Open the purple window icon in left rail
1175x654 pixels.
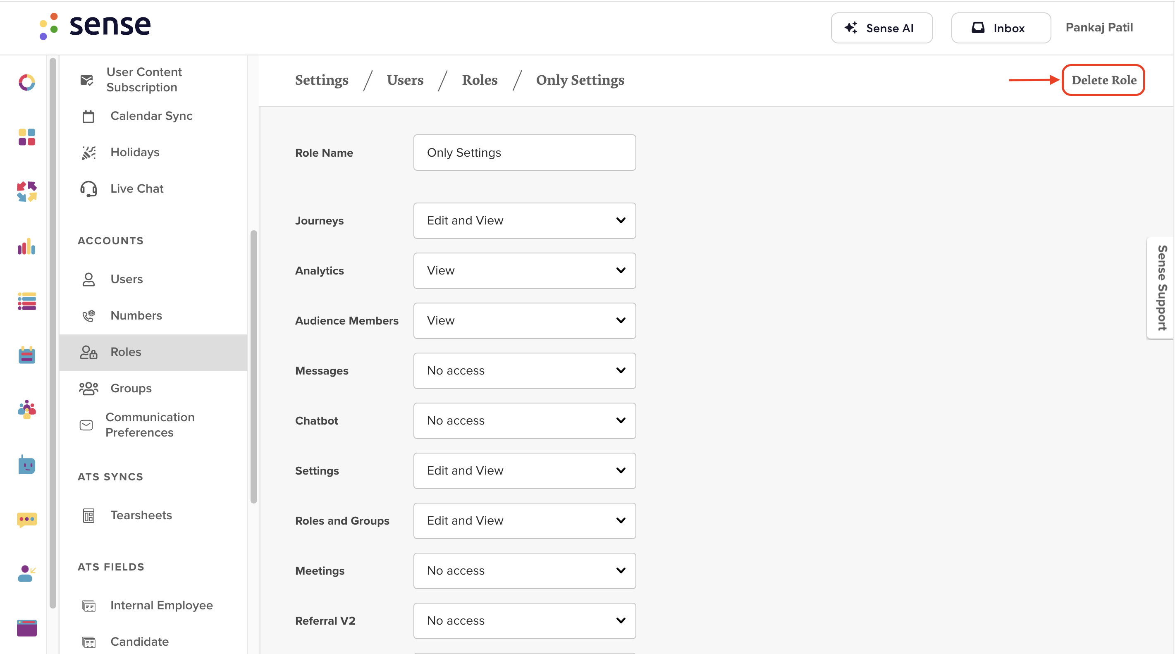coord(27,628)
